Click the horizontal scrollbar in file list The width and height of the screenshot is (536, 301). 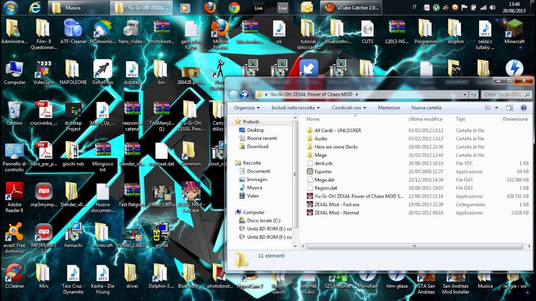coord(415,247)
